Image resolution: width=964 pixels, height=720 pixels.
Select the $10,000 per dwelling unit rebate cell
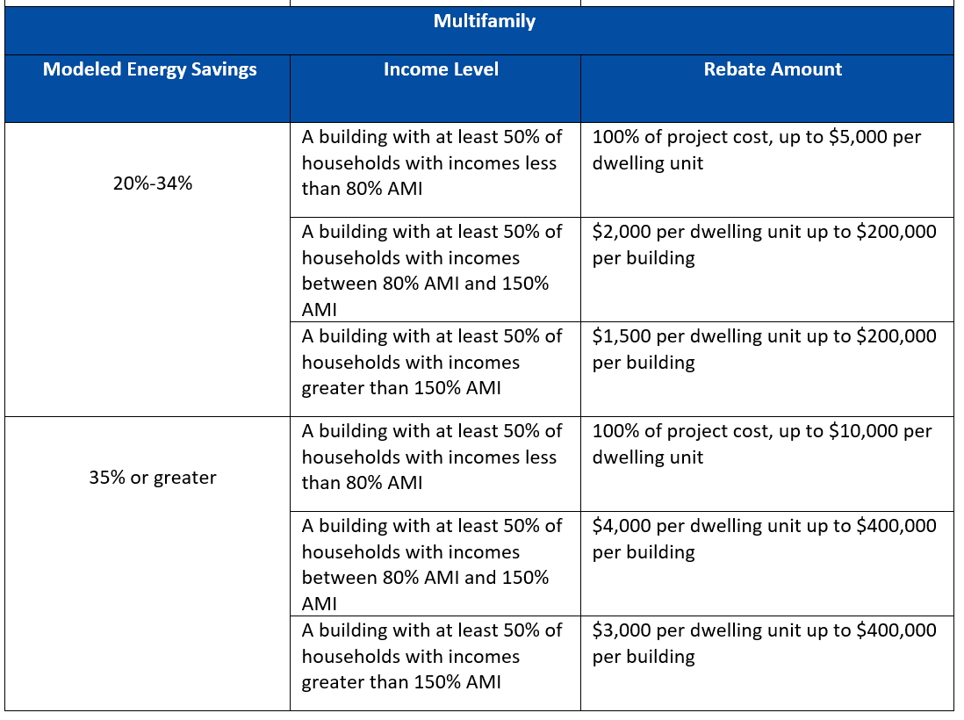[772, 444]
